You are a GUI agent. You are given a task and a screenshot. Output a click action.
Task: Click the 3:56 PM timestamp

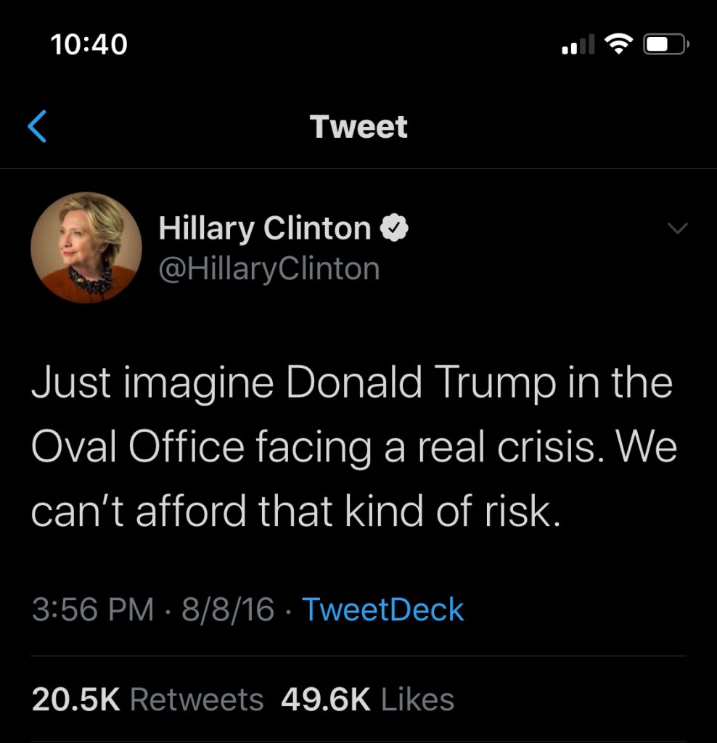[x=93, y=609]
